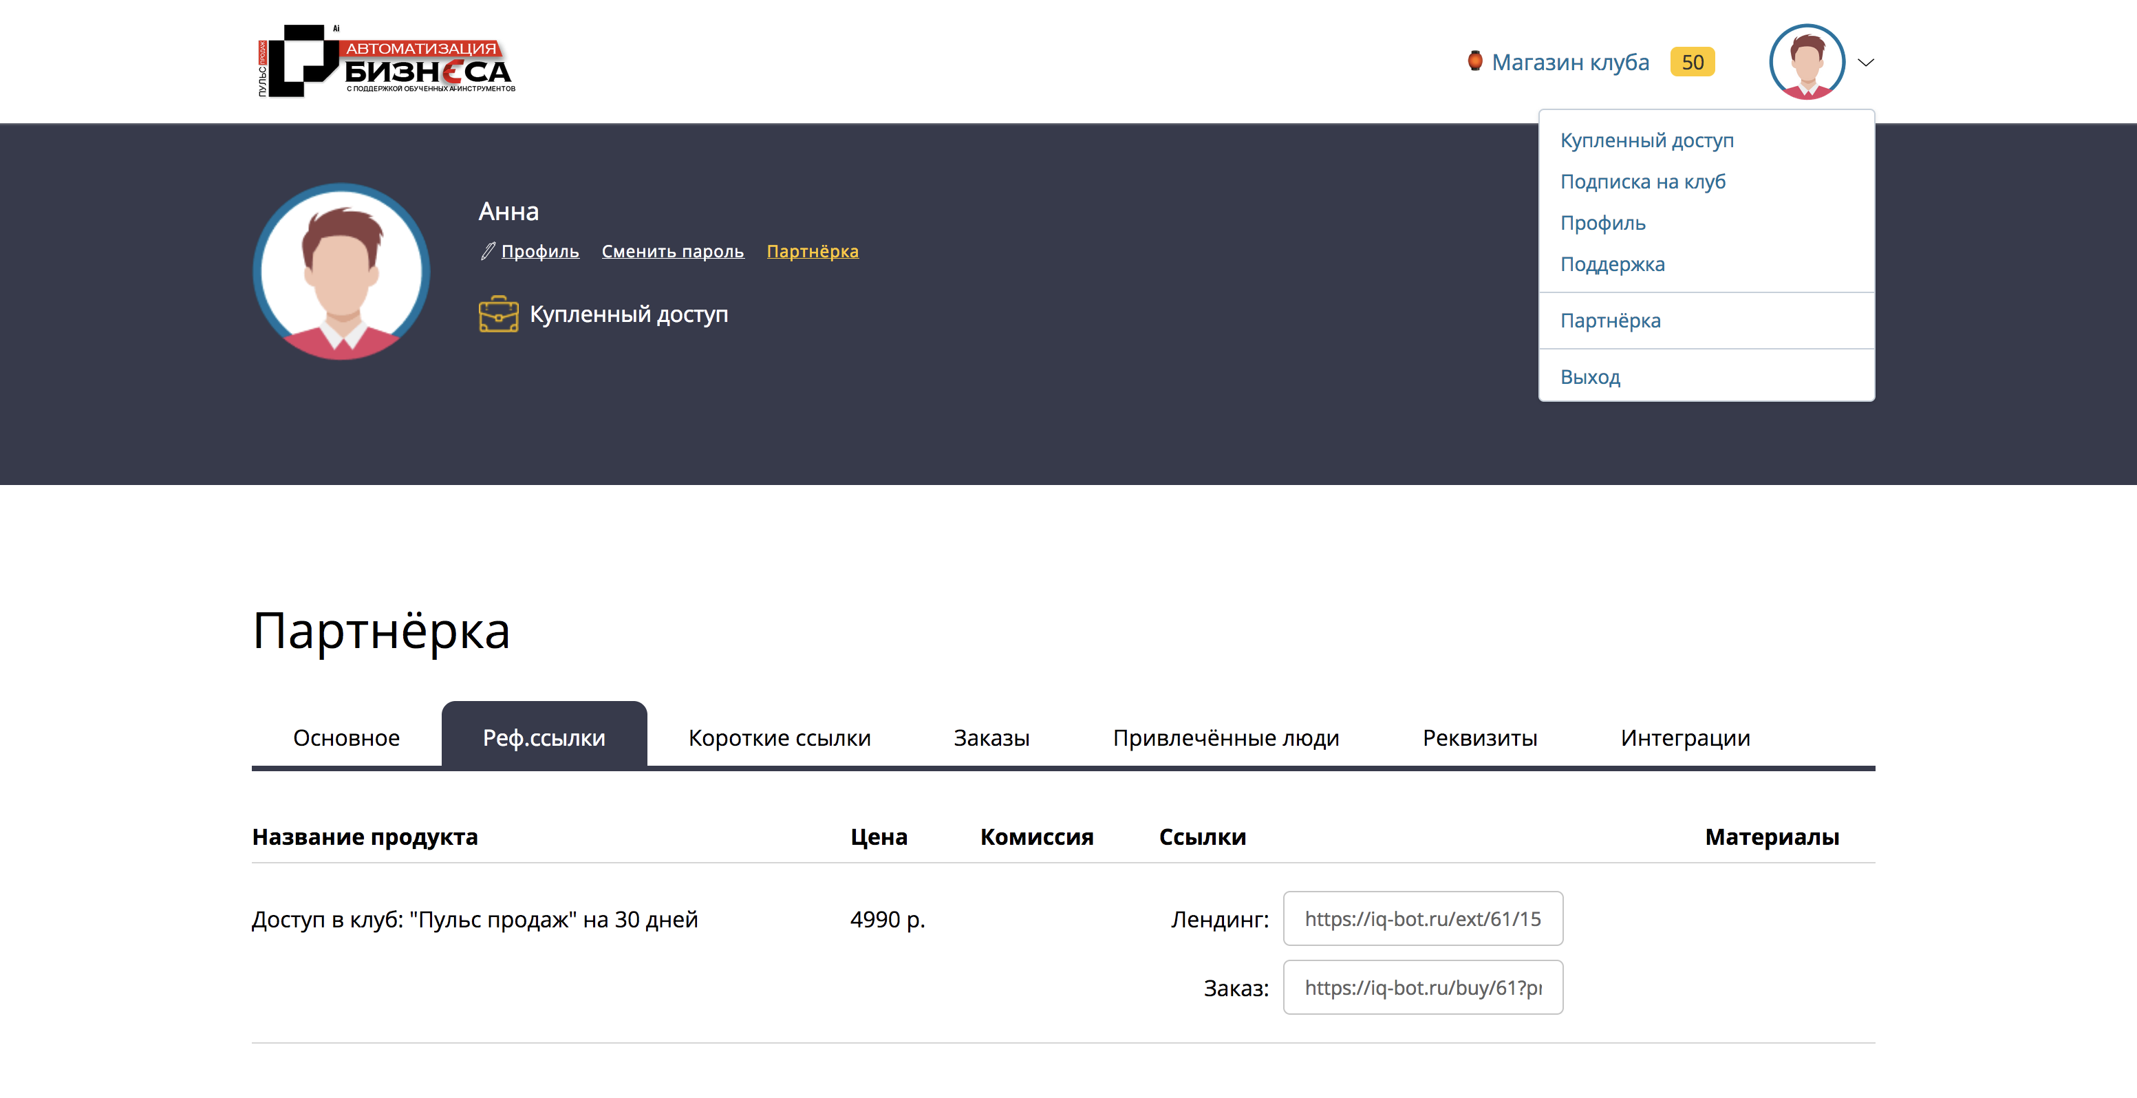Screen dimensions: 2137x1098
Task: Click the Сменить пароль link
Action: pos(672,251)
